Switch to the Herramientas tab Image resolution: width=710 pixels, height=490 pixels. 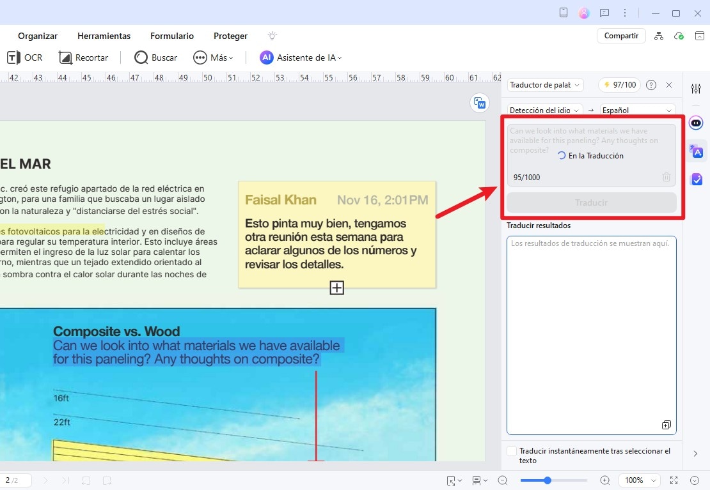tap(104, 36)
